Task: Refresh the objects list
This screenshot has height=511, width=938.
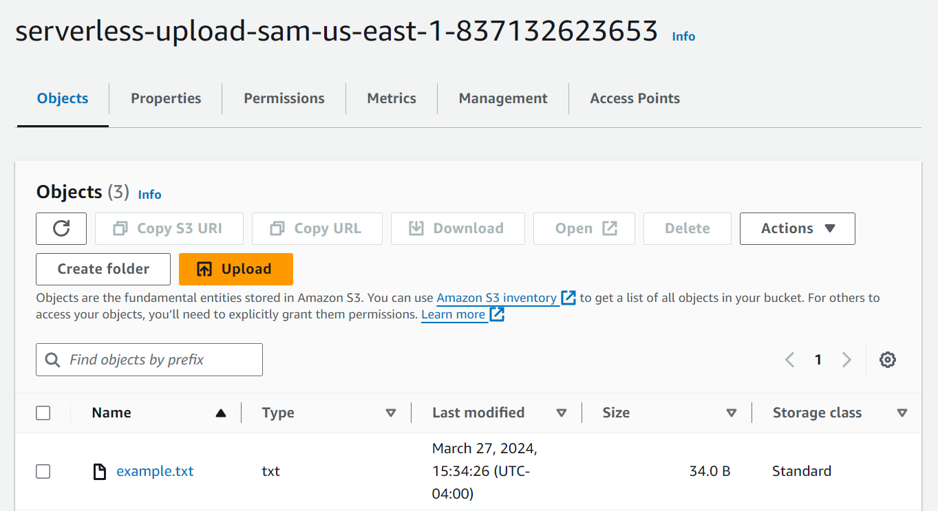Action: coord(61,228)
